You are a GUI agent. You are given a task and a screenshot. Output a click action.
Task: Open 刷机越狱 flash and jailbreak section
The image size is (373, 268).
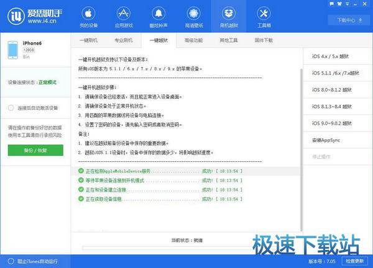pos(229,17)
